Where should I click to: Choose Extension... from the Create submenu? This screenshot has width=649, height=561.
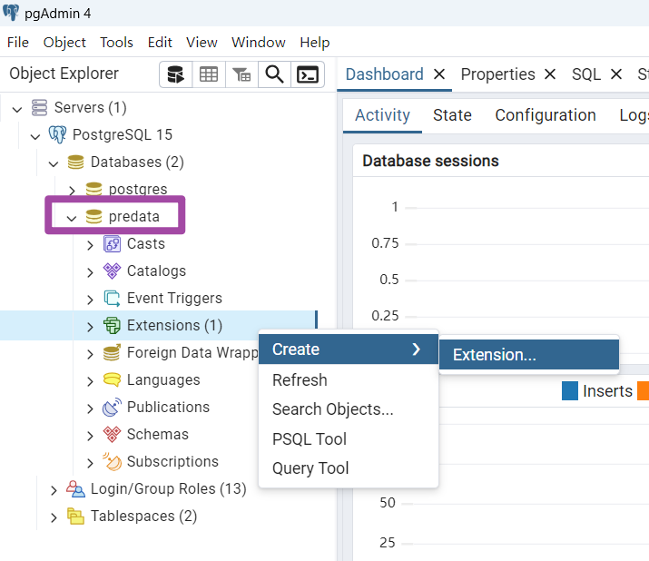click(x=529, y=355)
